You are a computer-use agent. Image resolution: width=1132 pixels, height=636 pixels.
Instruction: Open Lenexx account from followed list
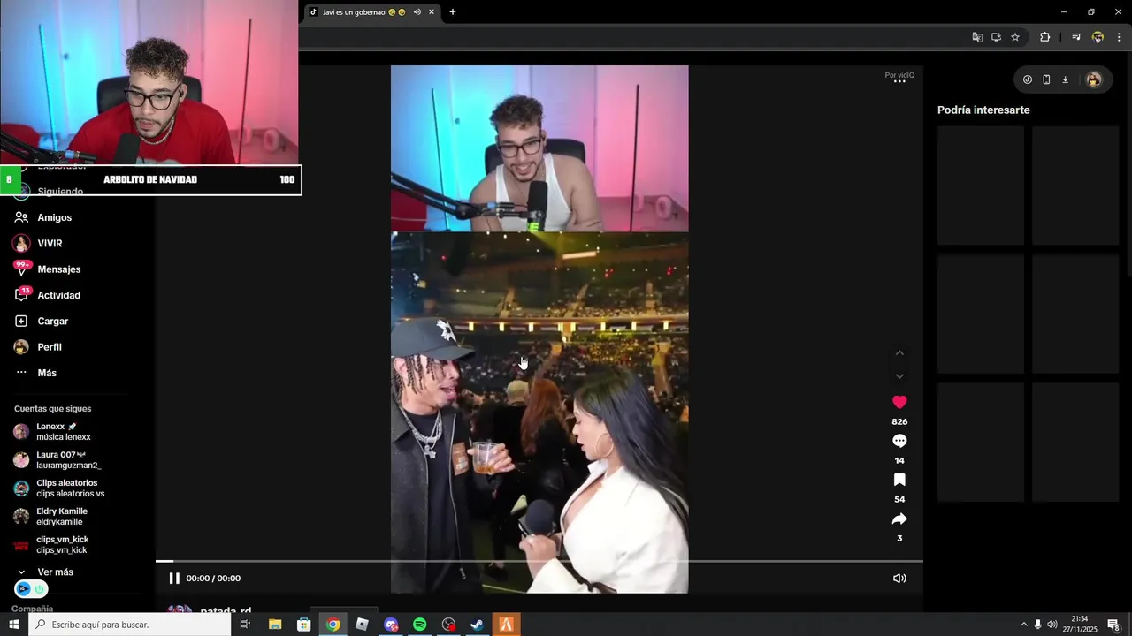coord(53,432)
